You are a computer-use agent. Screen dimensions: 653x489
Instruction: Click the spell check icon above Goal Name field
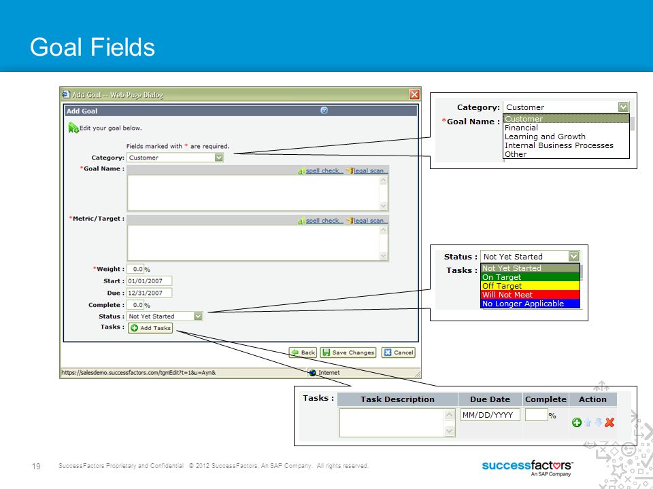301,171
